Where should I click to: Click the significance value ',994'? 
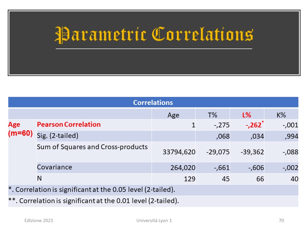point(292,136)
